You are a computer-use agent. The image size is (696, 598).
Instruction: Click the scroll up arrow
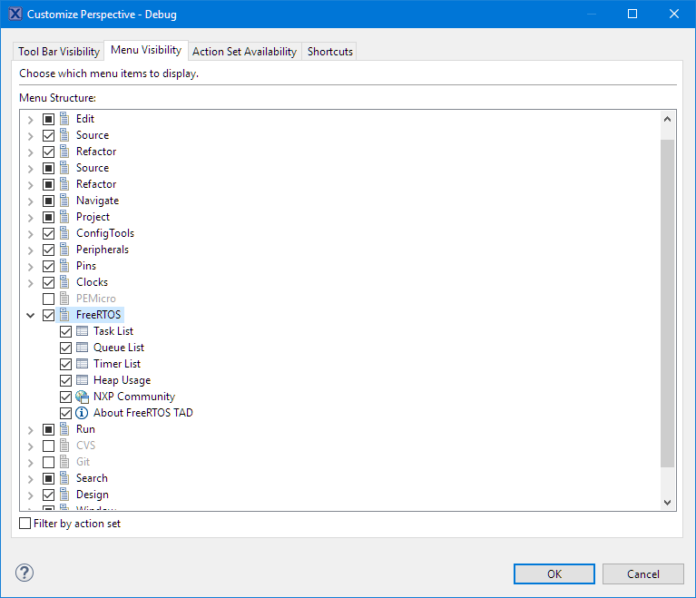[667, 119]
